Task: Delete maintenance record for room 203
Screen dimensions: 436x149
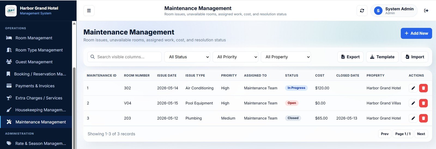Action: tap(423, 118)
